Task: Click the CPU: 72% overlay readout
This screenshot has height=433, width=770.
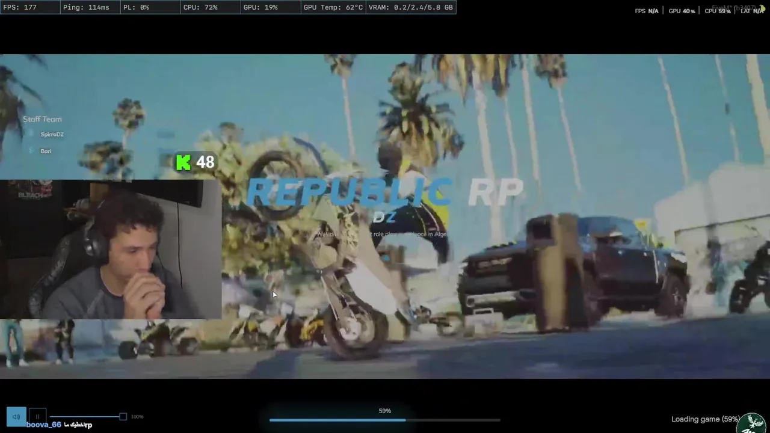Action: click(210, 7)
